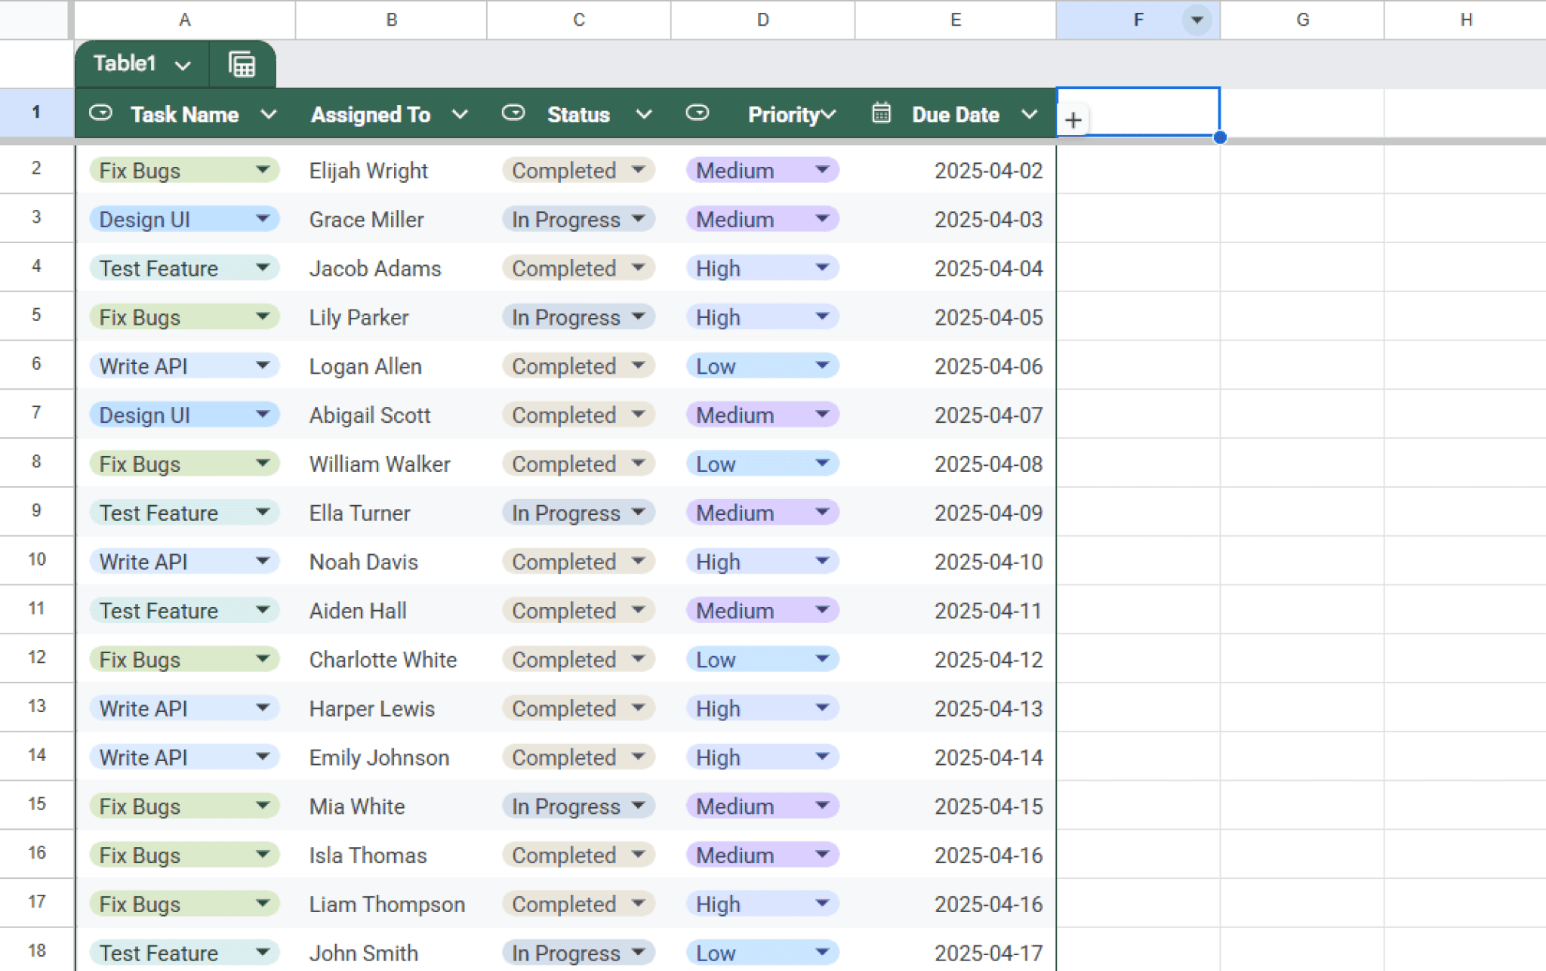This screenshot has height=971, width=1546.
Task: Open Elijah Wright's Completed status dropdown
Action: click(638, 170)
